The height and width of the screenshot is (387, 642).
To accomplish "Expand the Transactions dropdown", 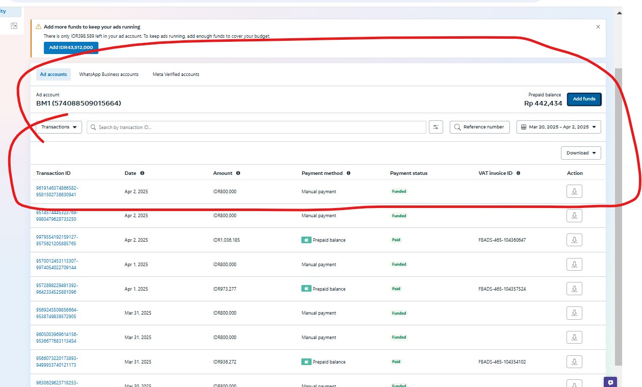I will 59,127.
